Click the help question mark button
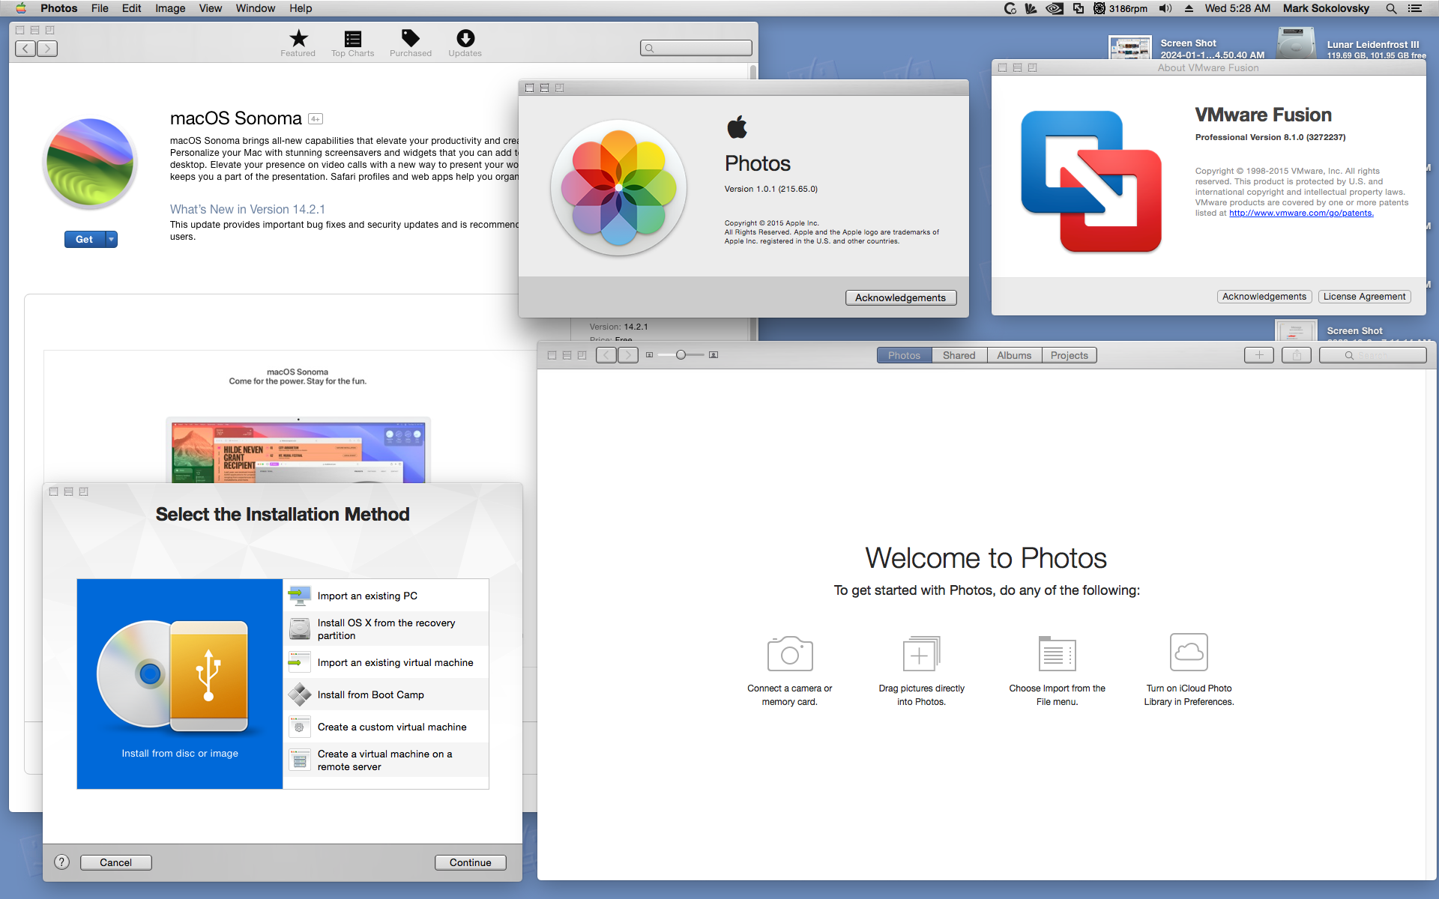The image size is (1439, 899). click(62, 862)
